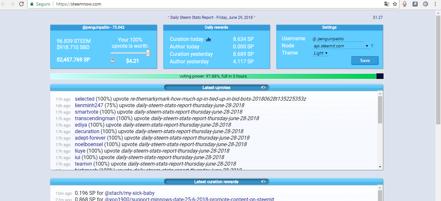
Task: Click the question mark beside Node
Action: 372,46
